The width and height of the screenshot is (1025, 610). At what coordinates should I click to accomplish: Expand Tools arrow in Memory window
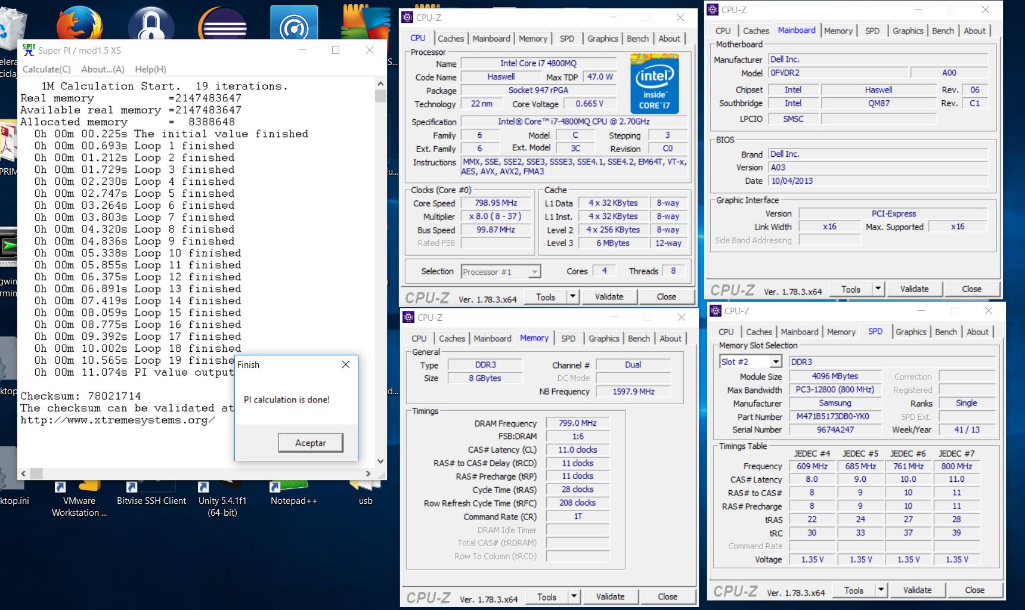pos(574,596)
